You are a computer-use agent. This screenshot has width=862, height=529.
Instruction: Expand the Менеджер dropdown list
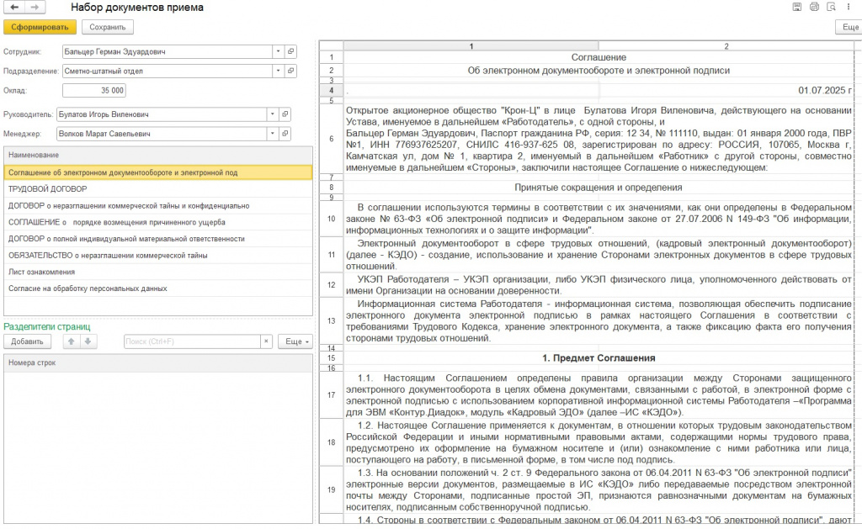[x=272, y=134]
